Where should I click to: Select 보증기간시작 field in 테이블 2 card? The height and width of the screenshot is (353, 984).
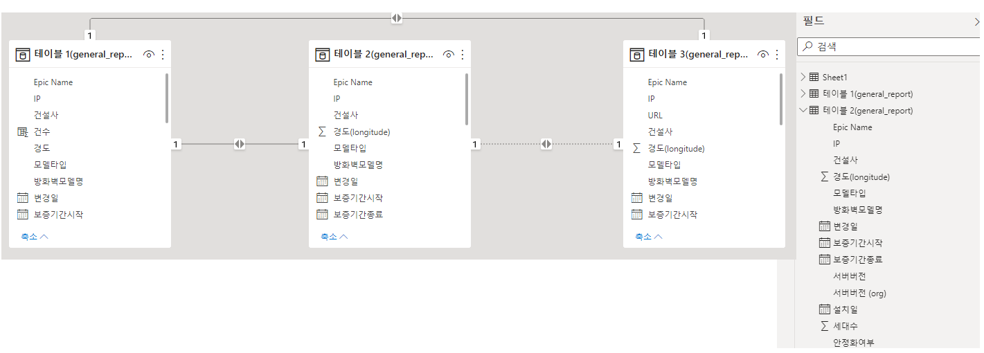tap(358, 198)
